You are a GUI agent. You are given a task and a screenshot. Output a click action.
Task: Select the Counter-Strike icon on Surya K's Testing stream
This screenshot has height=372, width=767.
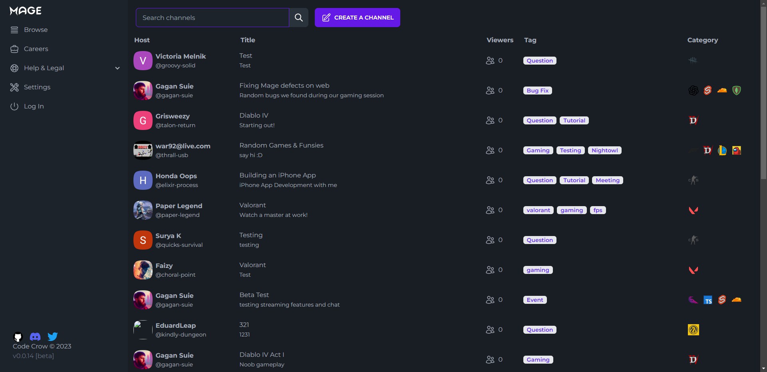pyautogui.click(x=693, y=240)
